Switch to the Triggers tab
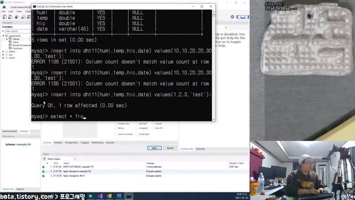The image size is (355, 200). pyautogui.click(x=85, y=143)
